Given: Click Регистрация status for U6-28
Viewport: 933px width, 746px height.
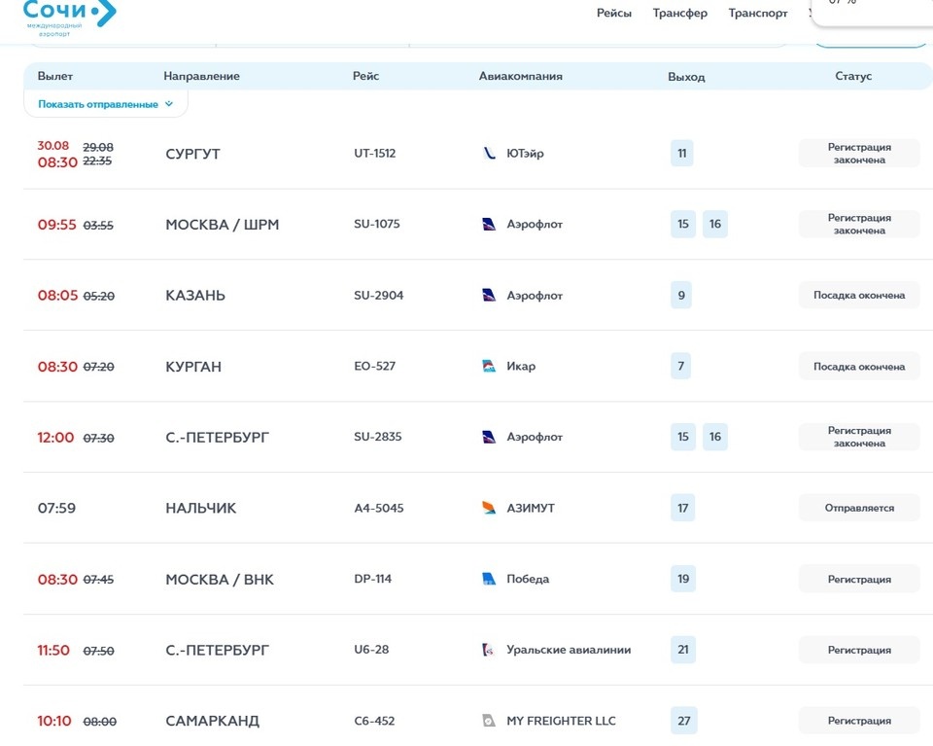Looking at the screenshot, I should (859, 650).
